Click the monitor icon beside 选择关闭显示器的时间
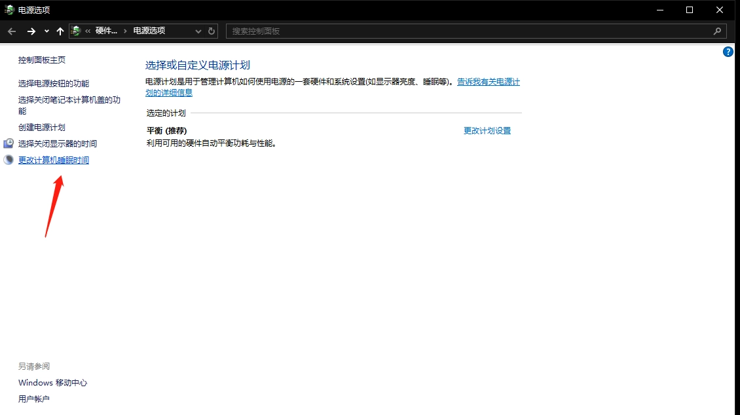 click(9, 143)
